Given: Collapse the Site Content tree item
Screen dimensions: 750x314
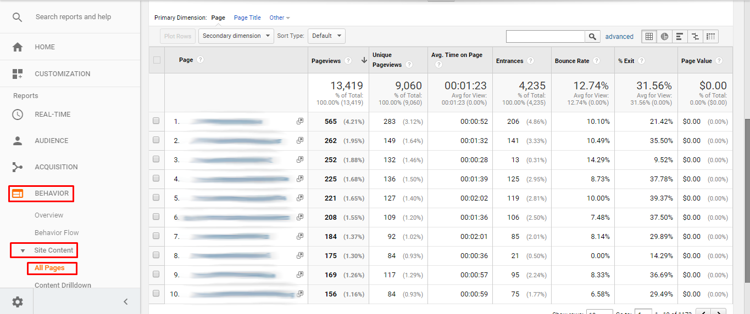Looking at the screenshot, I should pos(23,251).
